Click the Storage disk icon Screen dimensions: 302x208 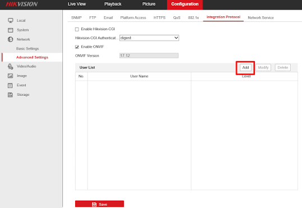tap(10, 95)
